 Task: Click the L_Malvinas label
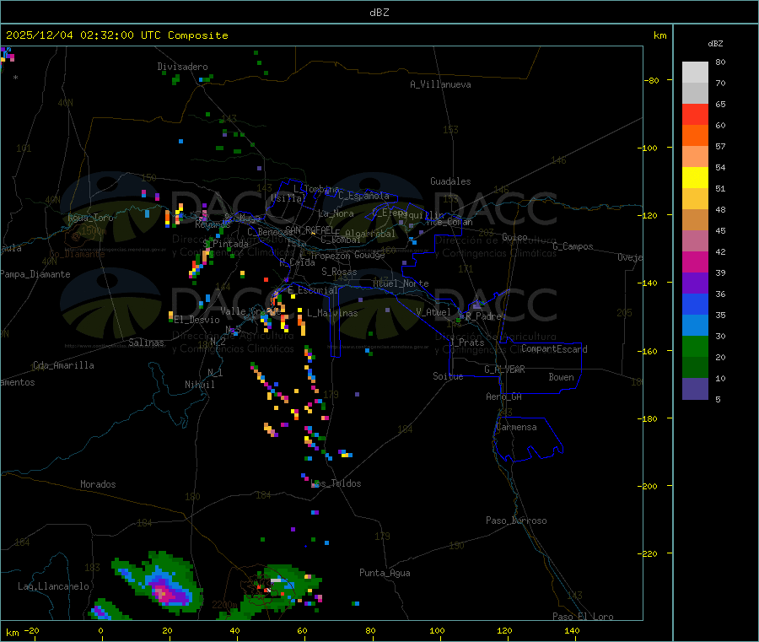(x=332, y=313)
